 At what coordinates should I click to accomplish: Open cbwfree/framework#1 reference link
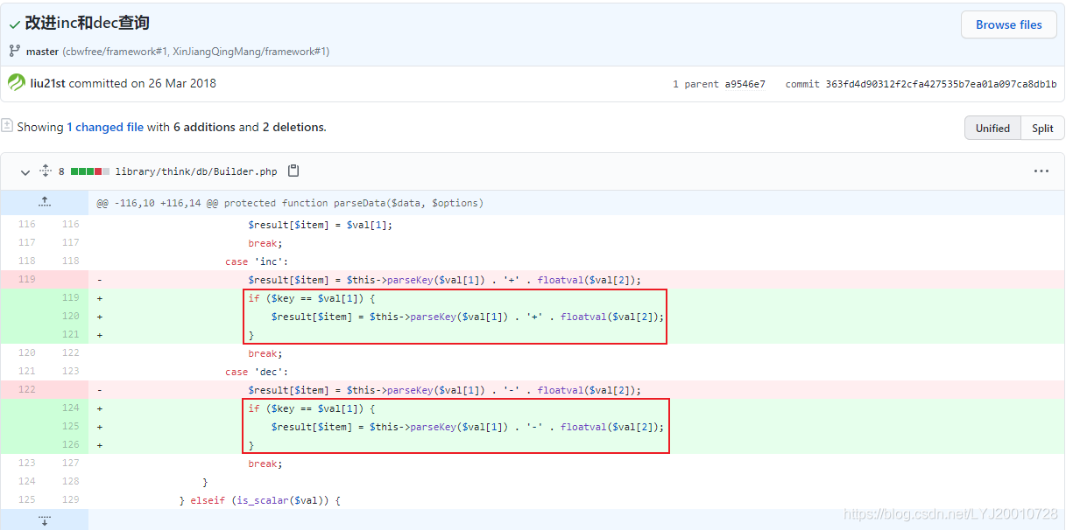tap(116, 52)
